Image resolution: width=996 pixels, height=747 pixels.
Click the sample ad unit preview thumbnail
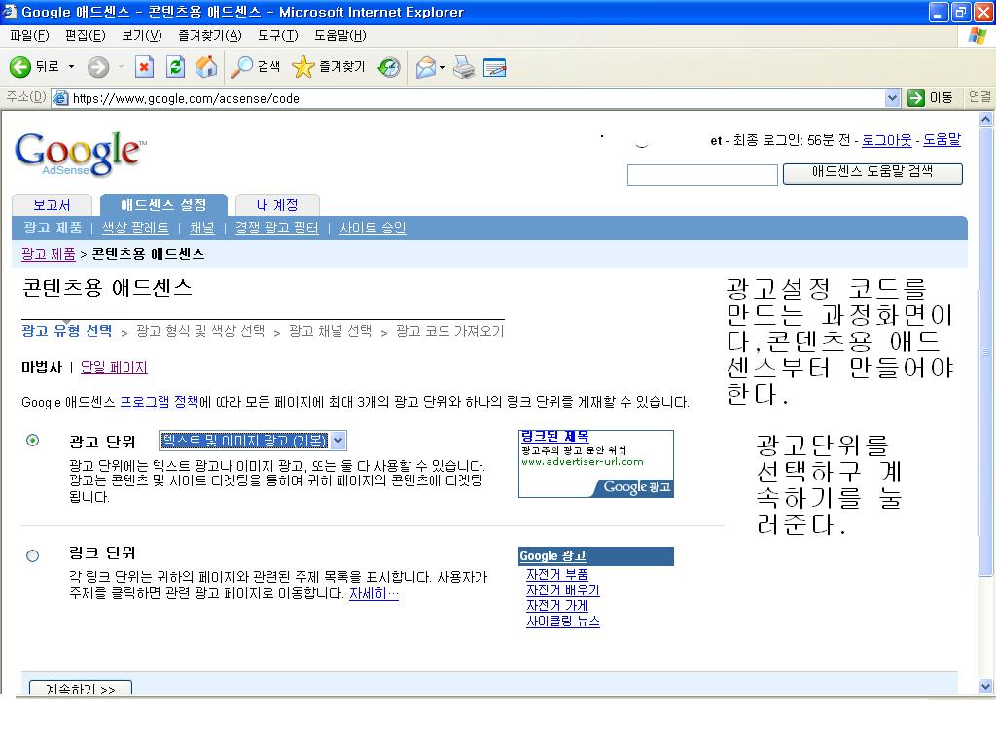coord(596,464)
